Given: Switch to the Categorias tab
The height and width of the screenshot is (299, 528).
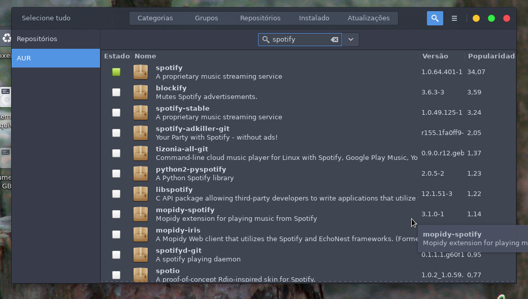Looking at the screenshot, I should tap(155, 18).
